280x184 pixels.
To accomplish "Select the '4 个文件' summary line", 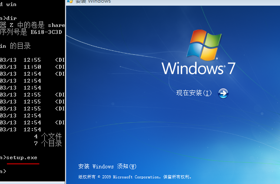I will [x=48, y=136].
